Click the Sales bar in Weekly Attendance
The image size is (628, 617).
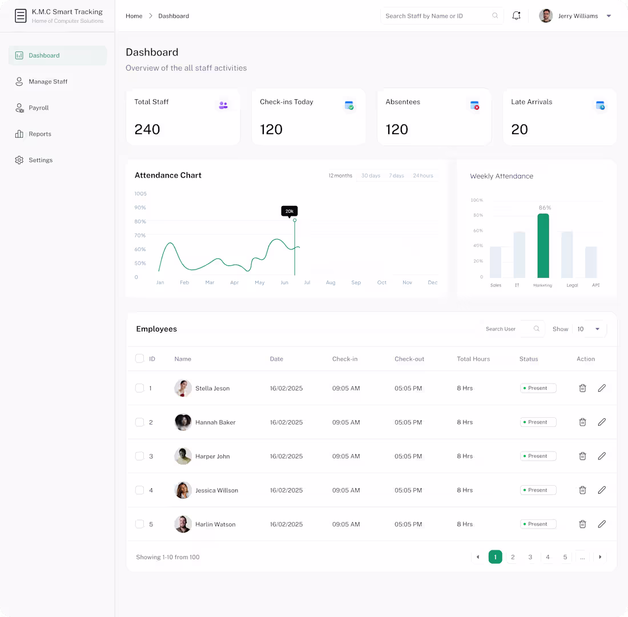pos(496,262)
